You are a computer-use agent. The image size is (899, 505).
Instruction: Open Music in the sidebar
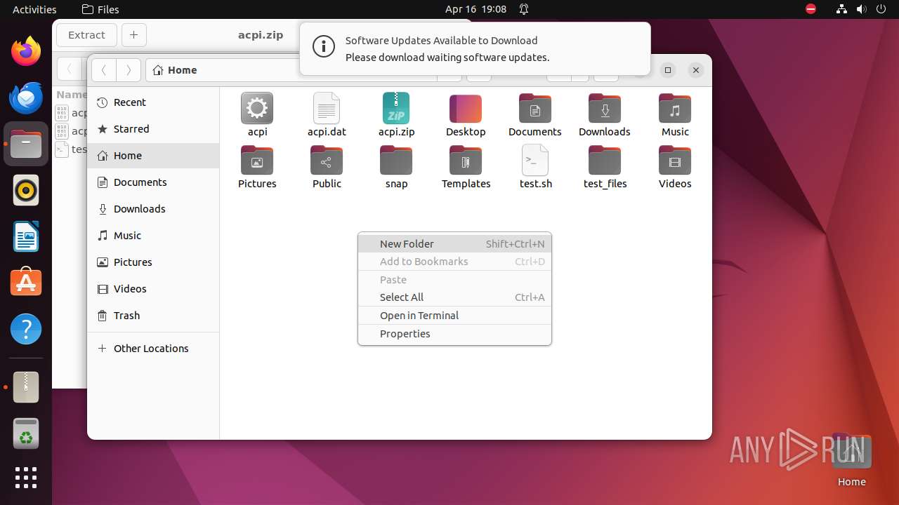153,236
